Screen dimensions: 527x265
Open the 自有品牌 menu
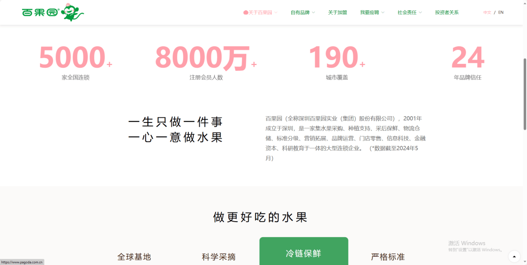300,12
